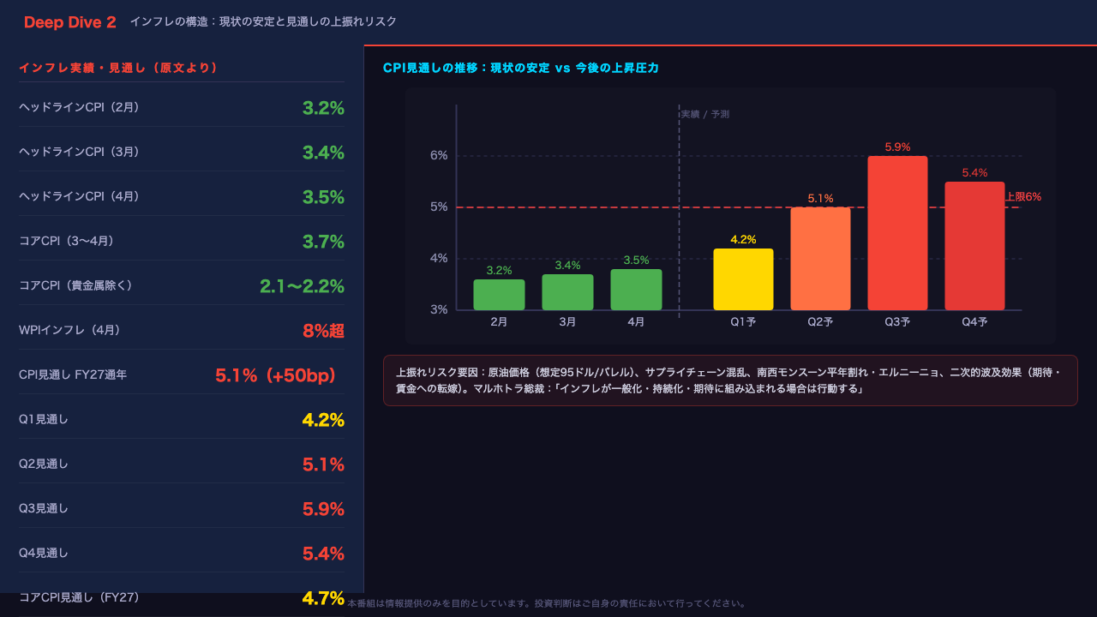Screen dimensions: 1097x617
Task: Click the 5.9% label above the Q3 bar
Action: coord(897,147)
